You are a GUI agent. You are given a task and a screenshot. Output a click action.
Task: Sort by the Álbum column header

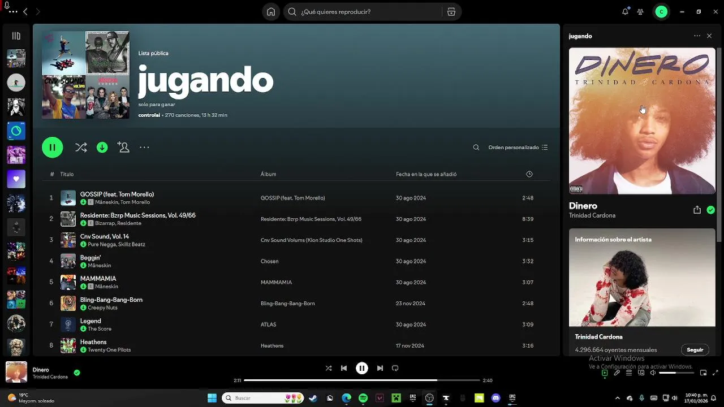[x=268, y=174]
